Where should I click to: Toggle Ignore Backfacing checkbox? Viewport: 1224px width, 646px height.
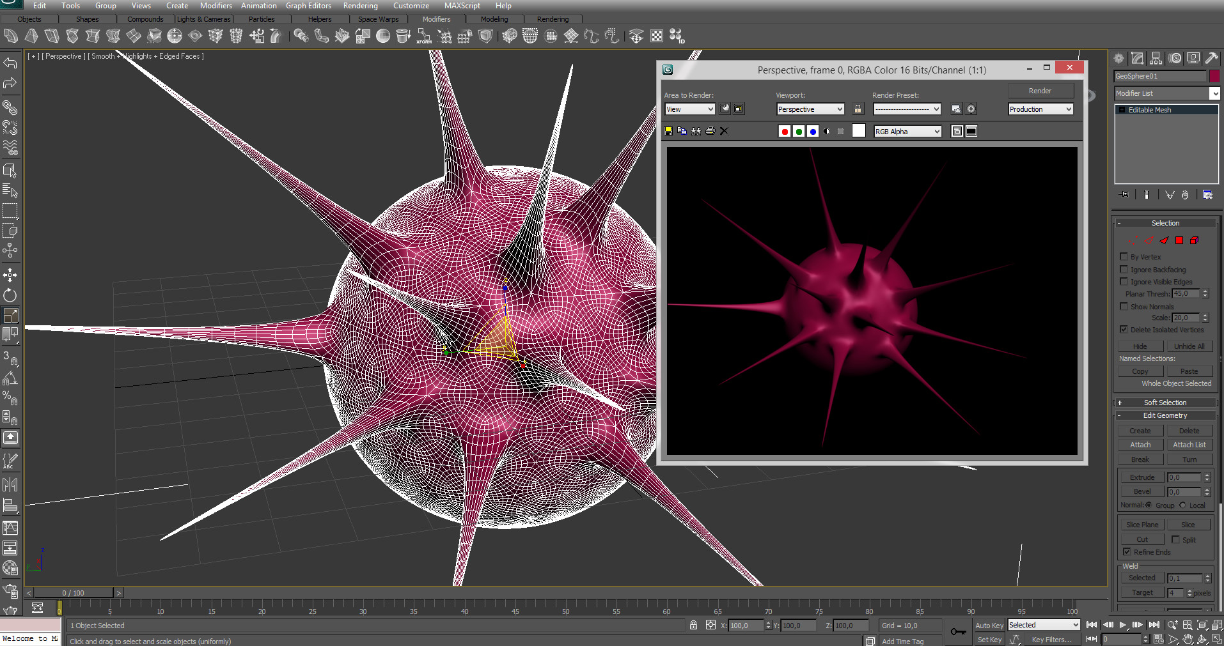1124,270
